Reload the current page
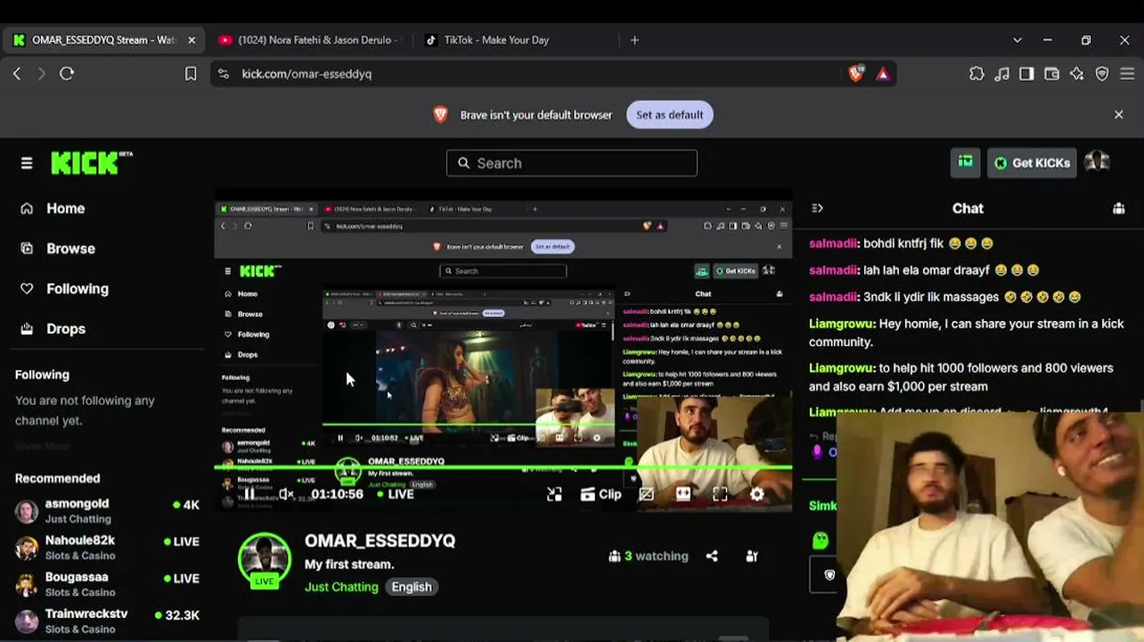Viewport: 1144px width, 642px height. click(67, 74)
